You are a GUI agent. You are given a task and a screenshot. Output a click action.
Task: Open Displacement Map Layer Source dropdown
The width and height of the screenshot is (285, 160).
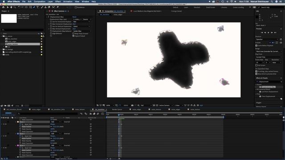pyautogui.click(x=87, y=19)
